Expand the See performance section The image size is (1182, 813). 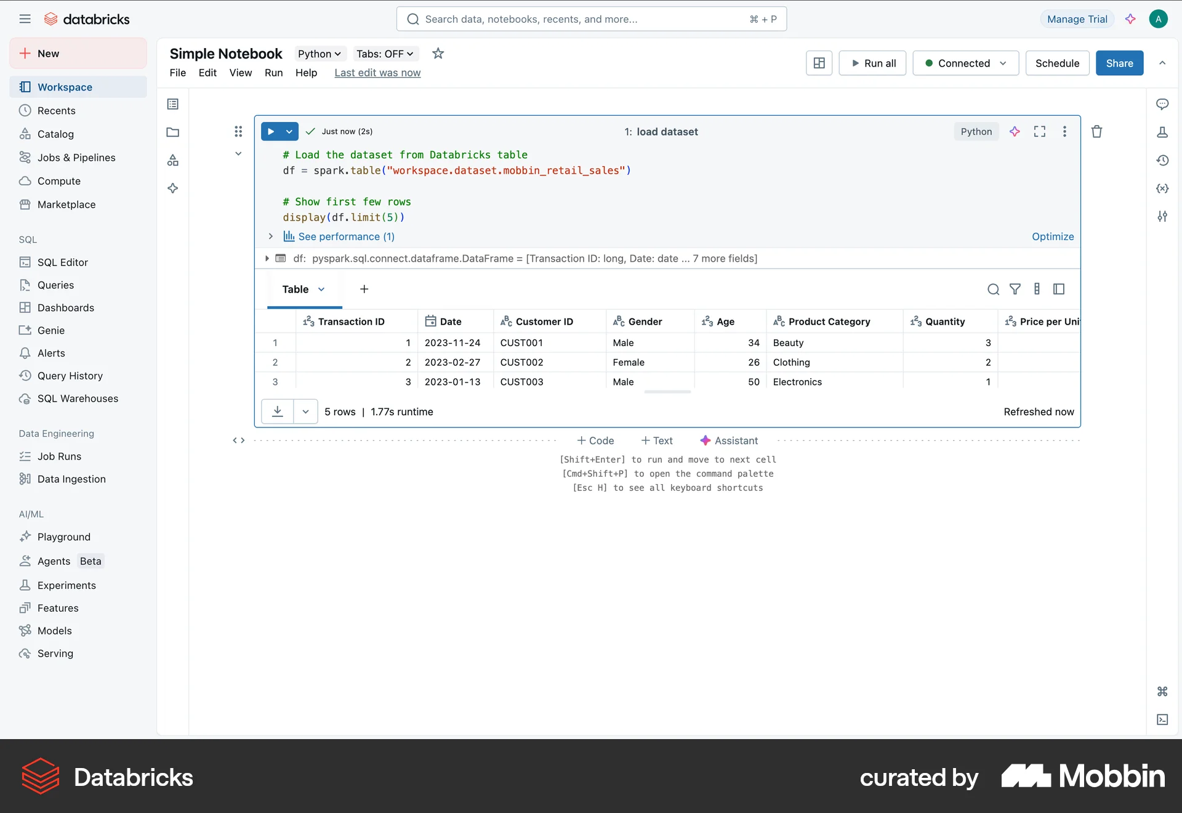(x=270, y=237)
